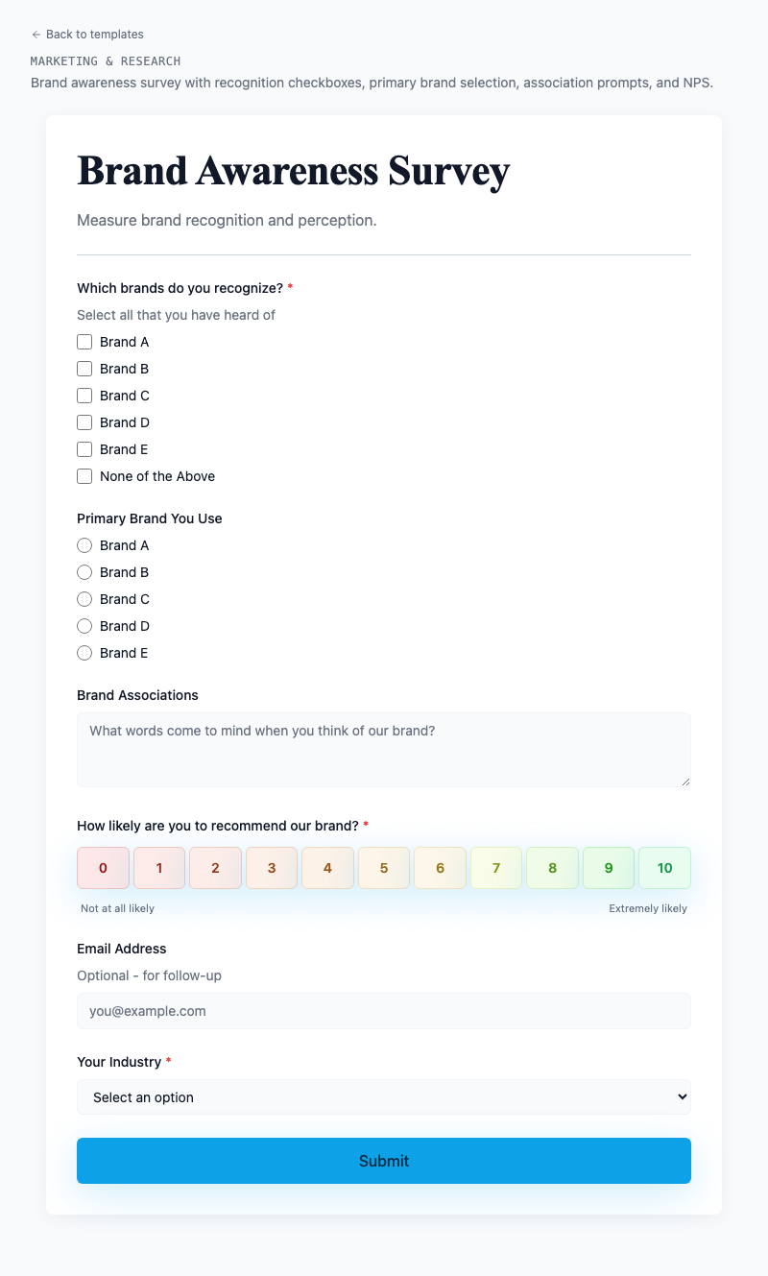Select Brand A as your primary brand
768x1276 pixels.
(84, 545)
